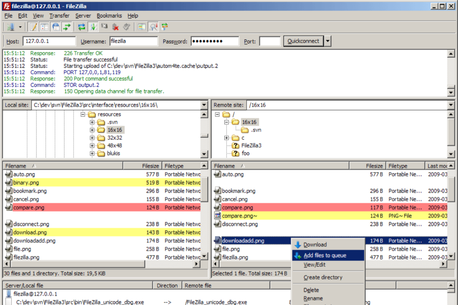The height and width of the screenshot is (305, 458).
Task: Open the directory listing filters icon
Action: (142, 27)
